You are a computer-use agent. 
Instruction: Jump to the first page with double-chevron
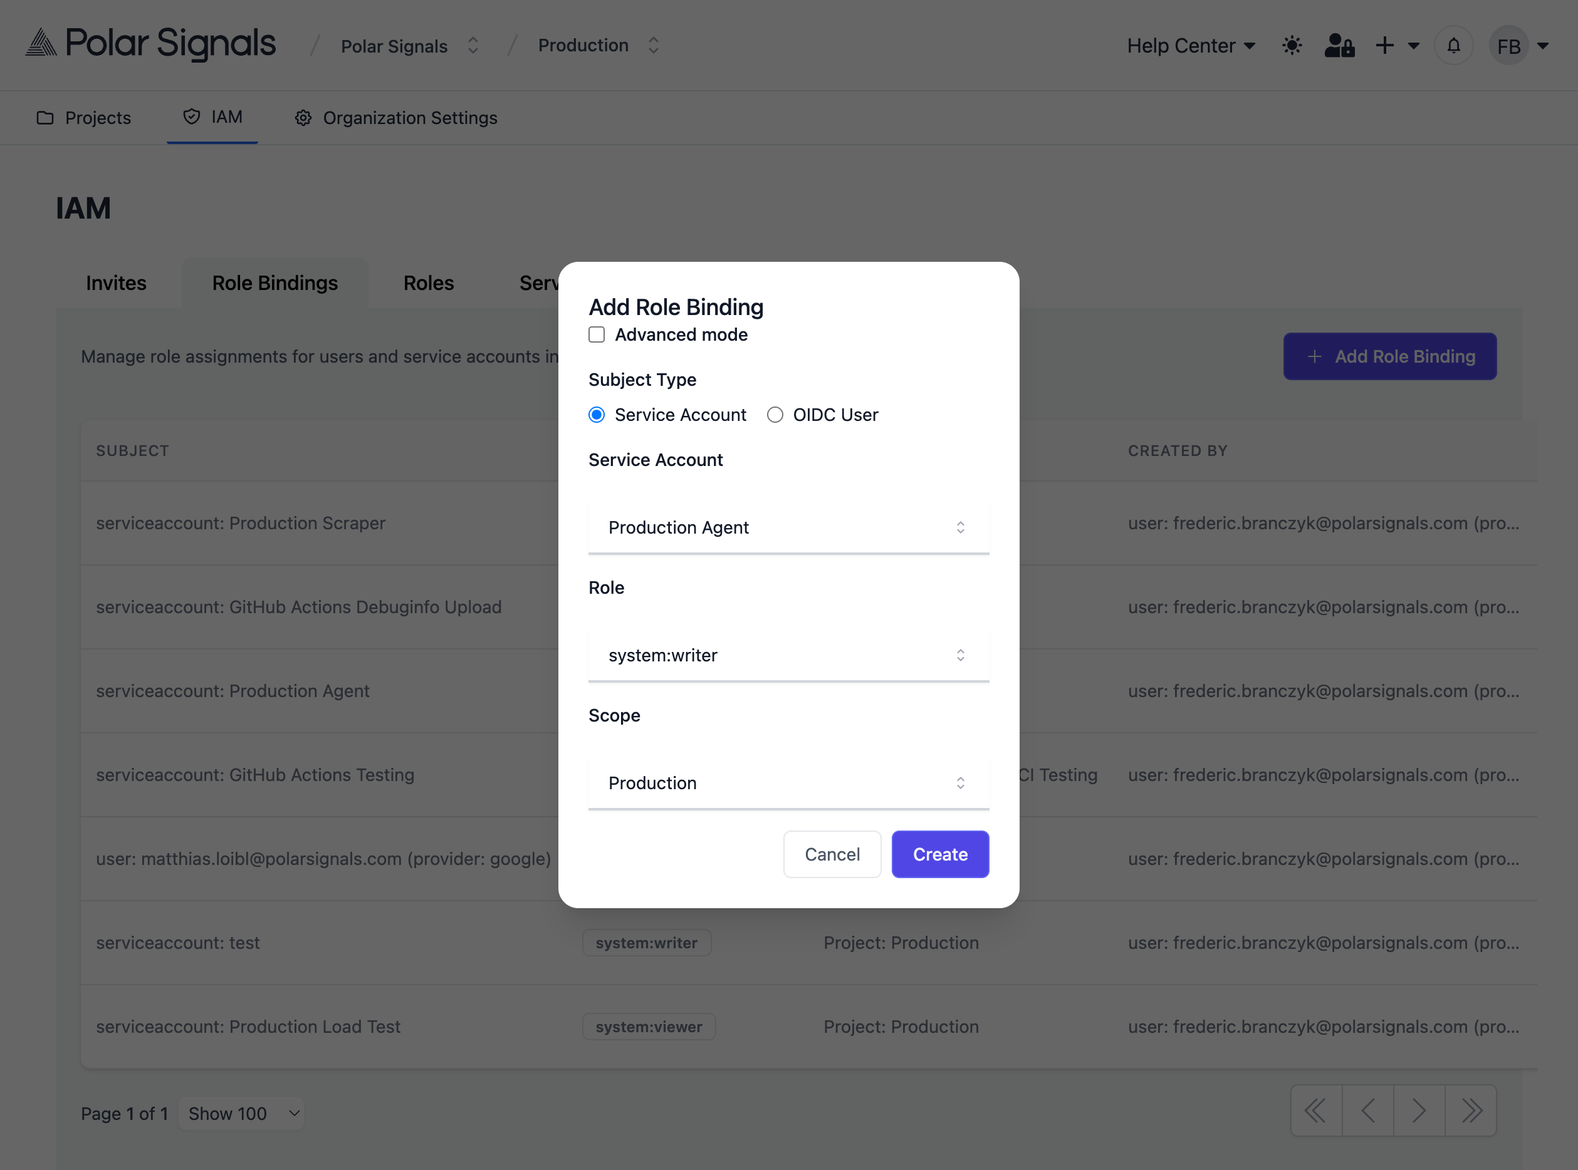click(1315, 1110)
